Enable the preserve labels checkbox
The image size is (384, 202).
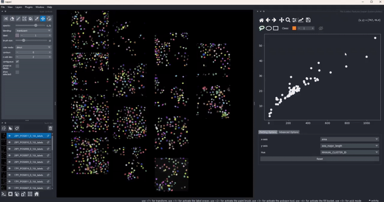17,66
